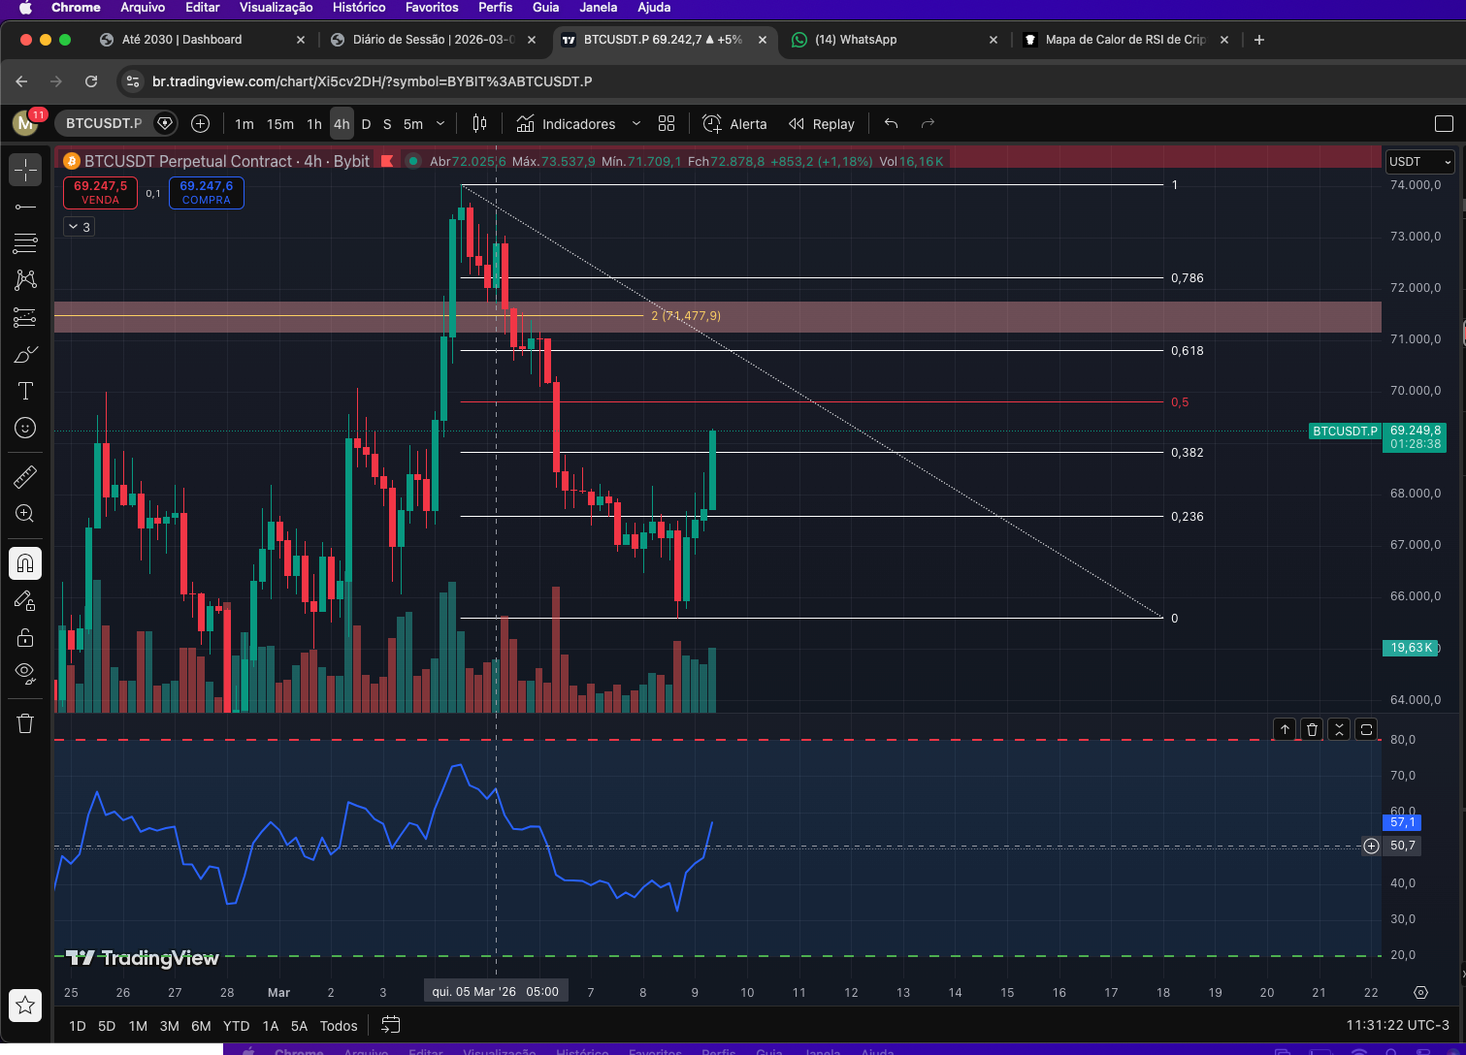Click the red VENDA sell button
1466x1055 pixels.
pyautogui.click(x=100, y=193)
